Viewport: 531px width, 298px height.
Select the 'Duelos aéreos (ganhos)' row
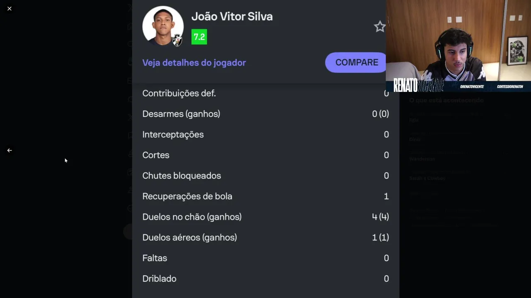[265, 238]
